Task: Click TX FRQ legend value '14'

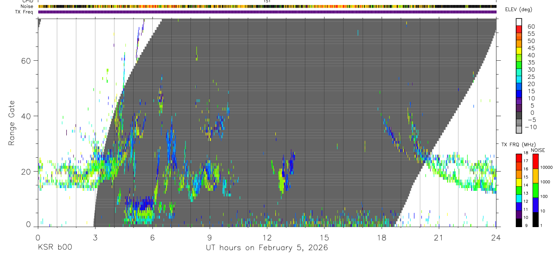Action: coord(526,185)
